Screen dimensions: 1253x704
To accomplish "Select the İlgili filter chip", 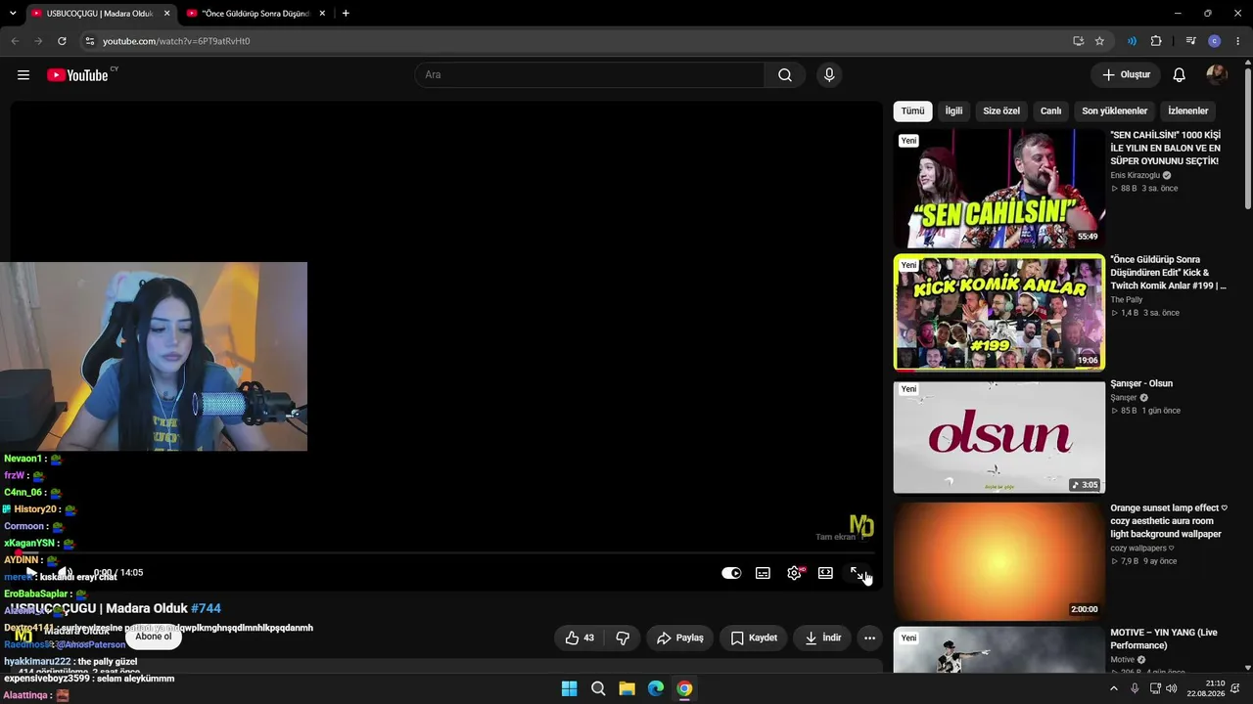I will [953, 111].
